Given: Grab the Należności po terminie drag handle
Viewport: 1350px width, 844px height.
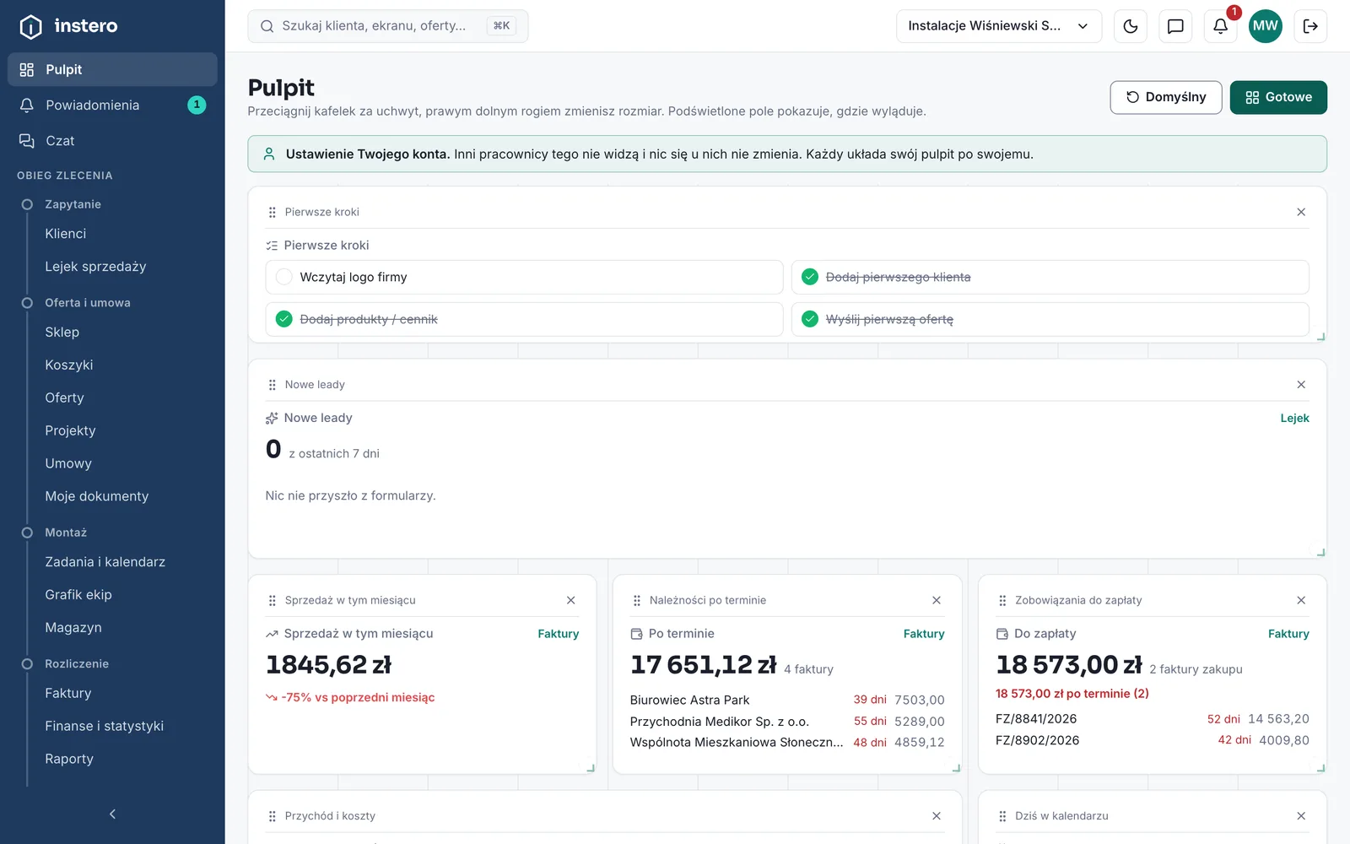Looking at the screenshot, I should pos(637,601).
